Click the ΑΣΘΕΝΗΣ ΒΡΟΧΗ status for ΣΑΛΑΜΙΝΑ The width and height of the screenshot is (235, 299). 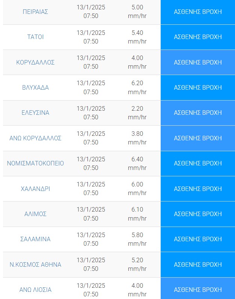[198, 239]
